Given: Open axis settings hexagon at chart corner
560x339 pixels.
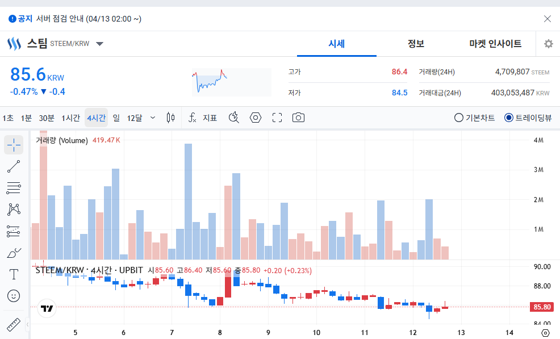Looking at the screenshot, I should click(x=545, y=333).
